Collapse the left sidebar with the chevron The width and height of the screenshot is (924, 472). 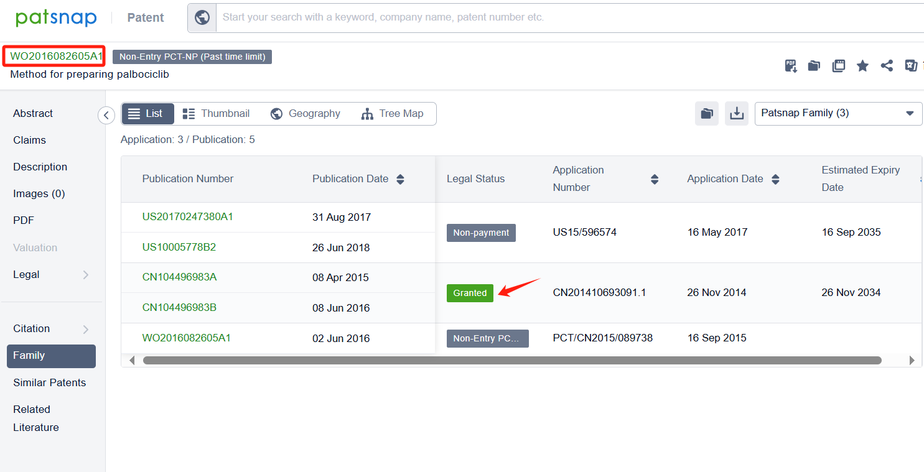(106, 116)
